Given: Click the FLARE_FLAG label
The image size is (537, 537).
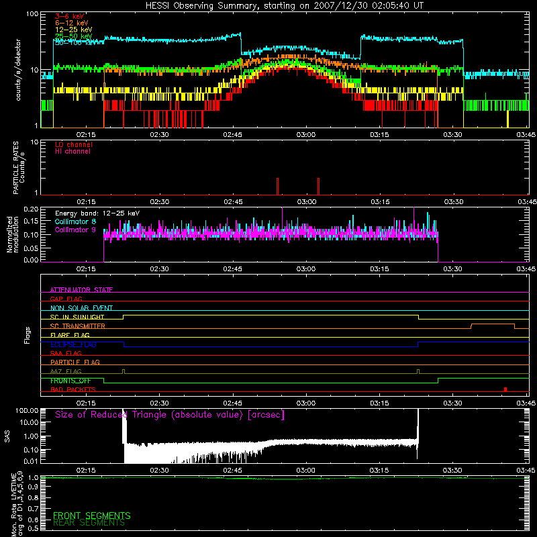Looking at the screenshot, I should tap(70, 335).
